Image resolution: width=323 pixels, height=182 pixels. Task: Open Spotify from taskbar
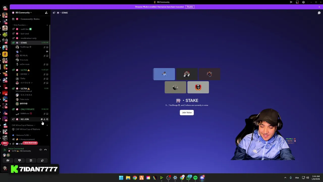(x=195, y=178)
